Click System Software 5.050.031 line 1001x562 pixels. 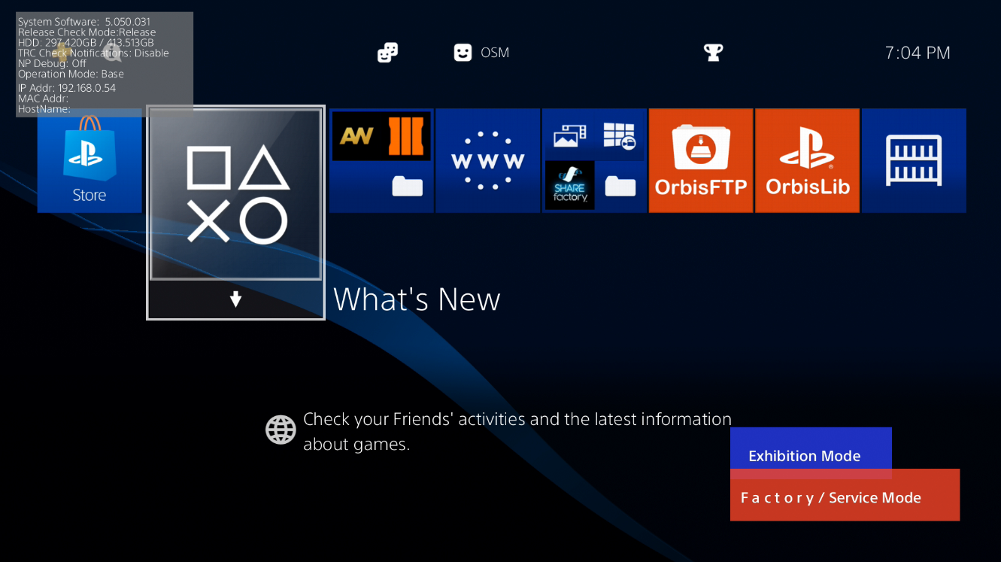point(84,22)
